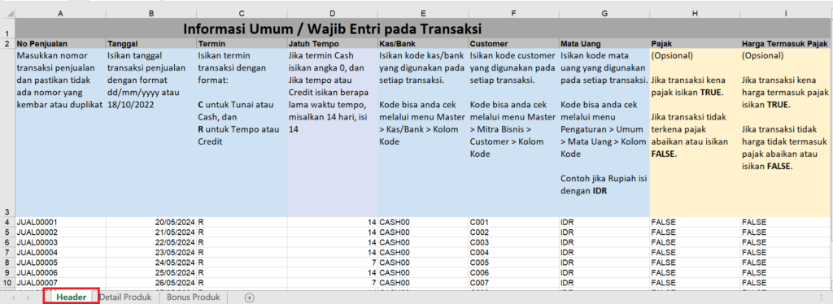The image size is (833, 304).
Task: Click the 'Isikan kode mata uang' instruction cell
Action: (x=604, y=132)
